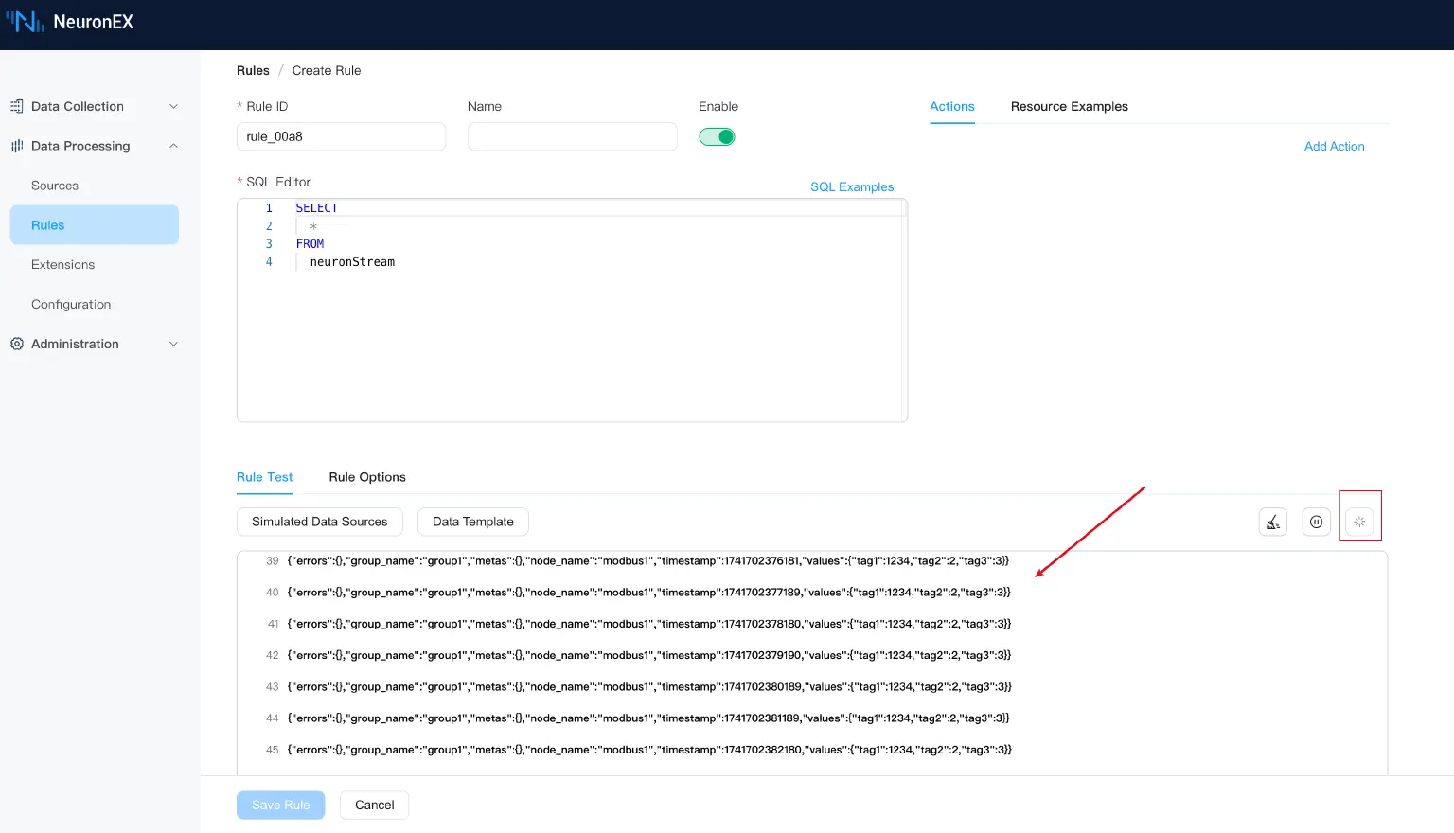The height and width of the screenshot is (833, 1454).
Task: Click the Simulated Data Sources button
Action: [x=319, y=522]
